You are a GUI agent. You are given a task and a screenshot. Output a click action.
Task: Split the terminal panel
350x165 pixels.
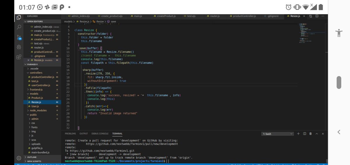(304, 134)
